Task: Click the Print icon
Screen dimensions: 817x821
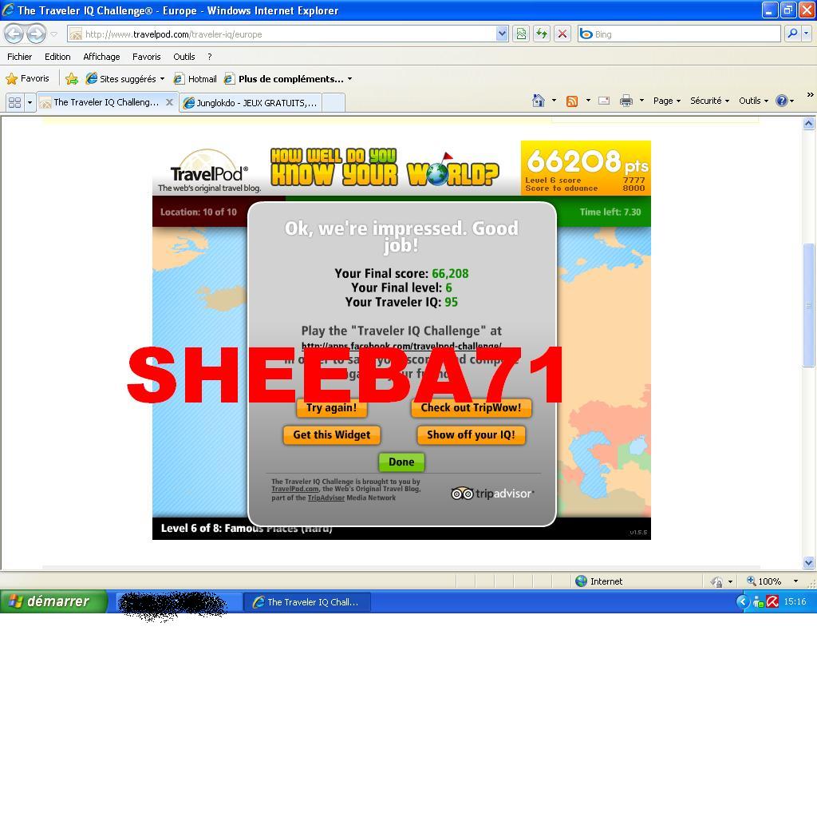Action: [626, 101]
